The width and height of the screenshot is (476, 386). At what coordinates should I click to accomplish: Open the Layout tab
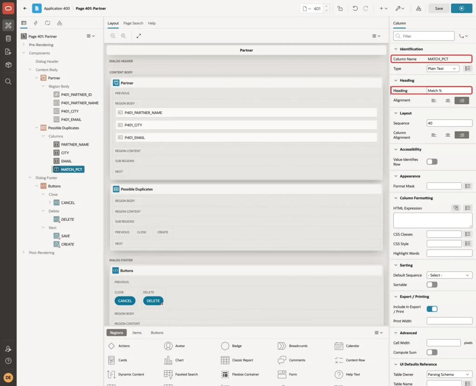click(113, 23)
